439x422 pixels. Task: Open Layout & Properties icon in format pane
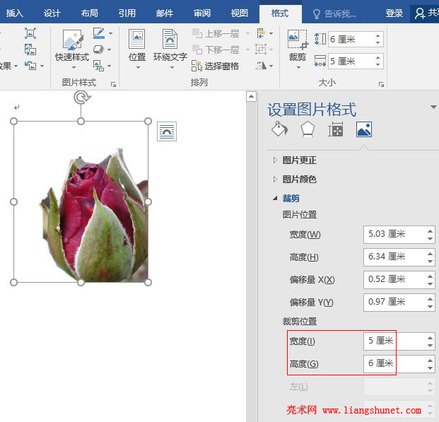point(336,129)
